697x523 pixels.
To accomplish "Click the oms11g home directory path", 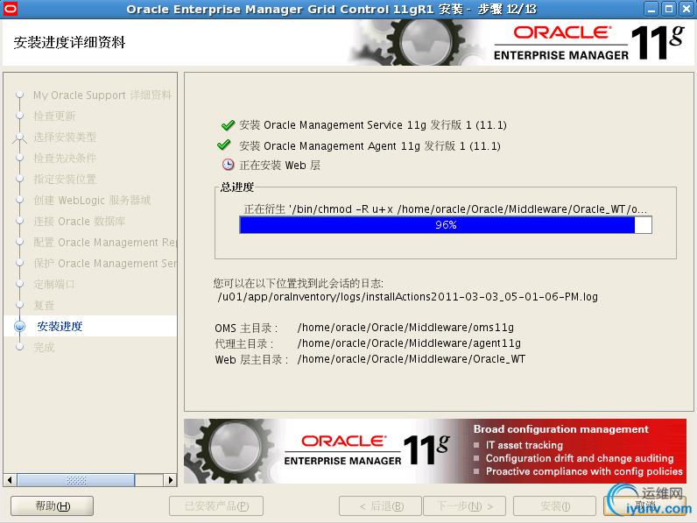I will click(405, 328).
